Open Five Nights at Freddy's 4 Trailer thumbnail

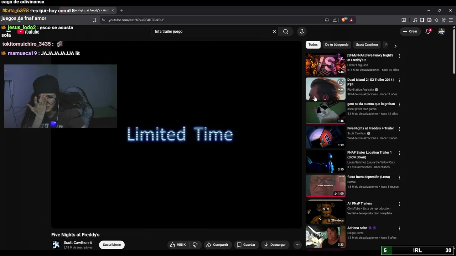[x=325, y=137]
